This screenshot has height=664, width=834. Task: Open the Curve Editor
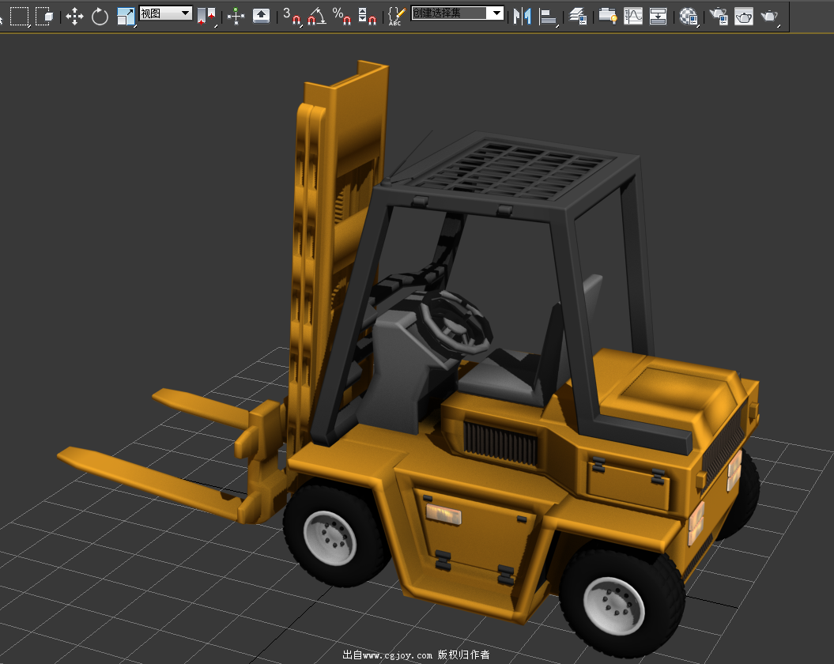[633, 16]
